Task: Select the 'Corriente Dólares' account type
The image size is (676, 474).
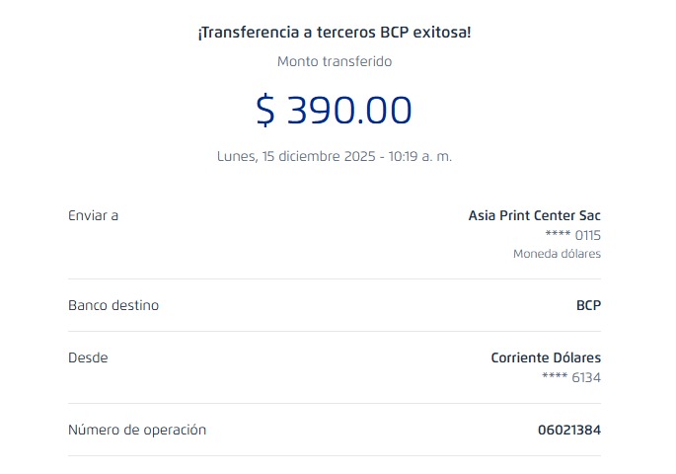Action: [546, 357]
